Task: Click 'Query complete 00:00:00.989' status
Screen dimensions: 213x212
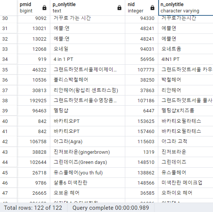Action: (x=111, y=208)
